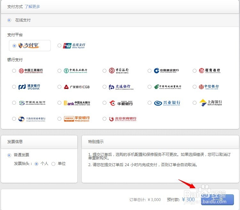Click the 中国工商银行 ICBC logo

tap(31, 71)
